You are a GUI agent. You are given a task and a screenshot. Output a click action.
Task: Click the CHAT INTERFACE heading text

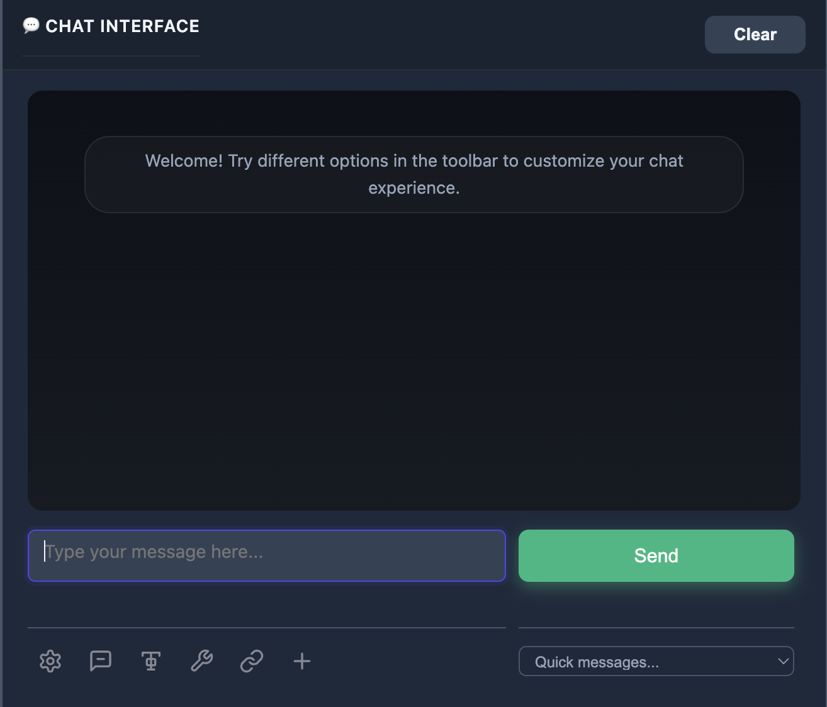pos(122,26)
